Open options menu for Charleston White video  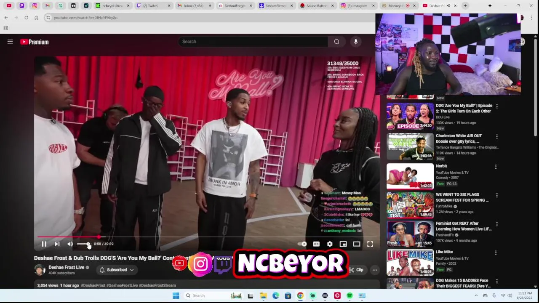point(497,137)
